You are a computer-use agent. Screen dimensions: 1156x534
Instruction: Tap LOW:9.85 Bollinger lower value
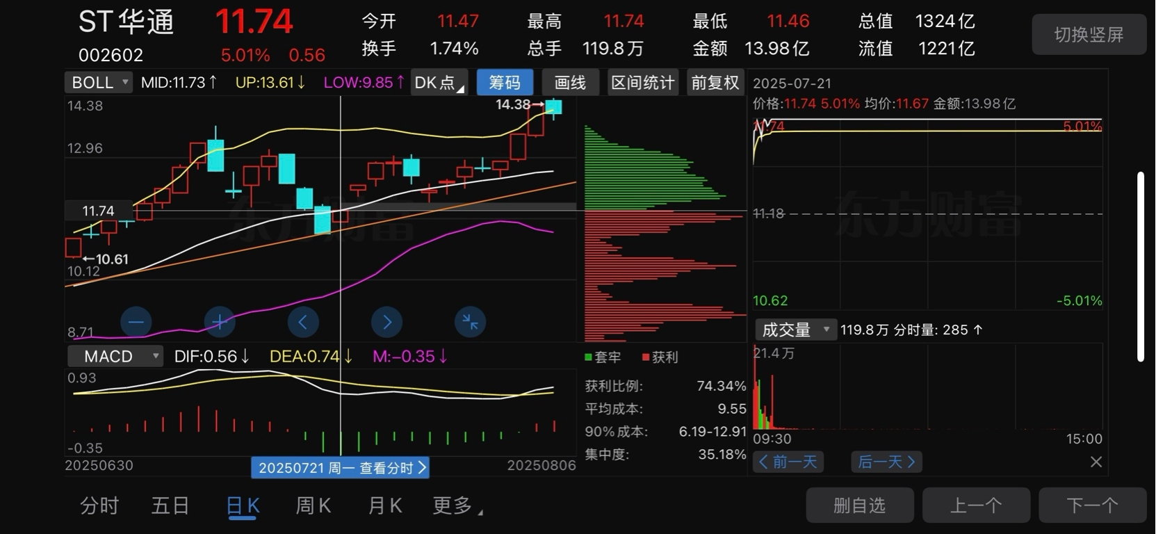pos(364,82)
